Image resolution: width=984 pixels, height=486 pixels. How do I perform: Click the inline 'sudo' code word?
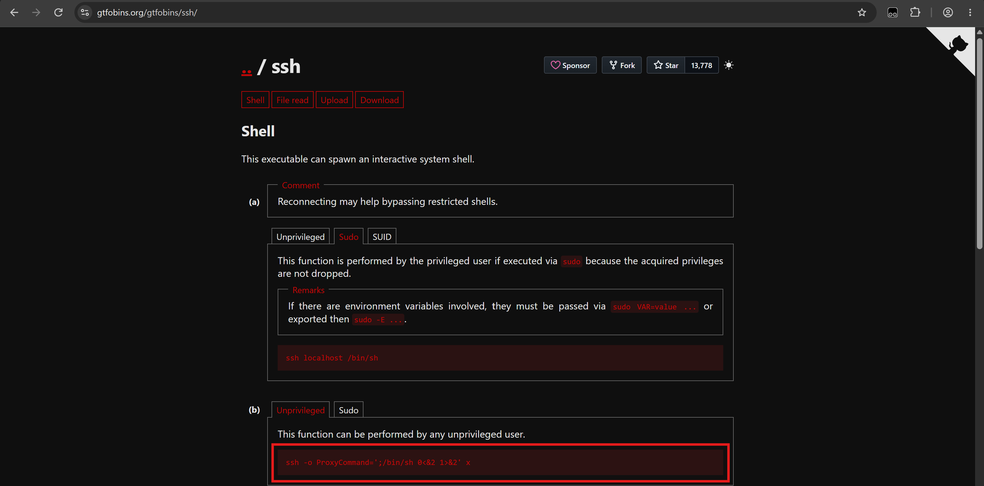click(x=572, y=261)
